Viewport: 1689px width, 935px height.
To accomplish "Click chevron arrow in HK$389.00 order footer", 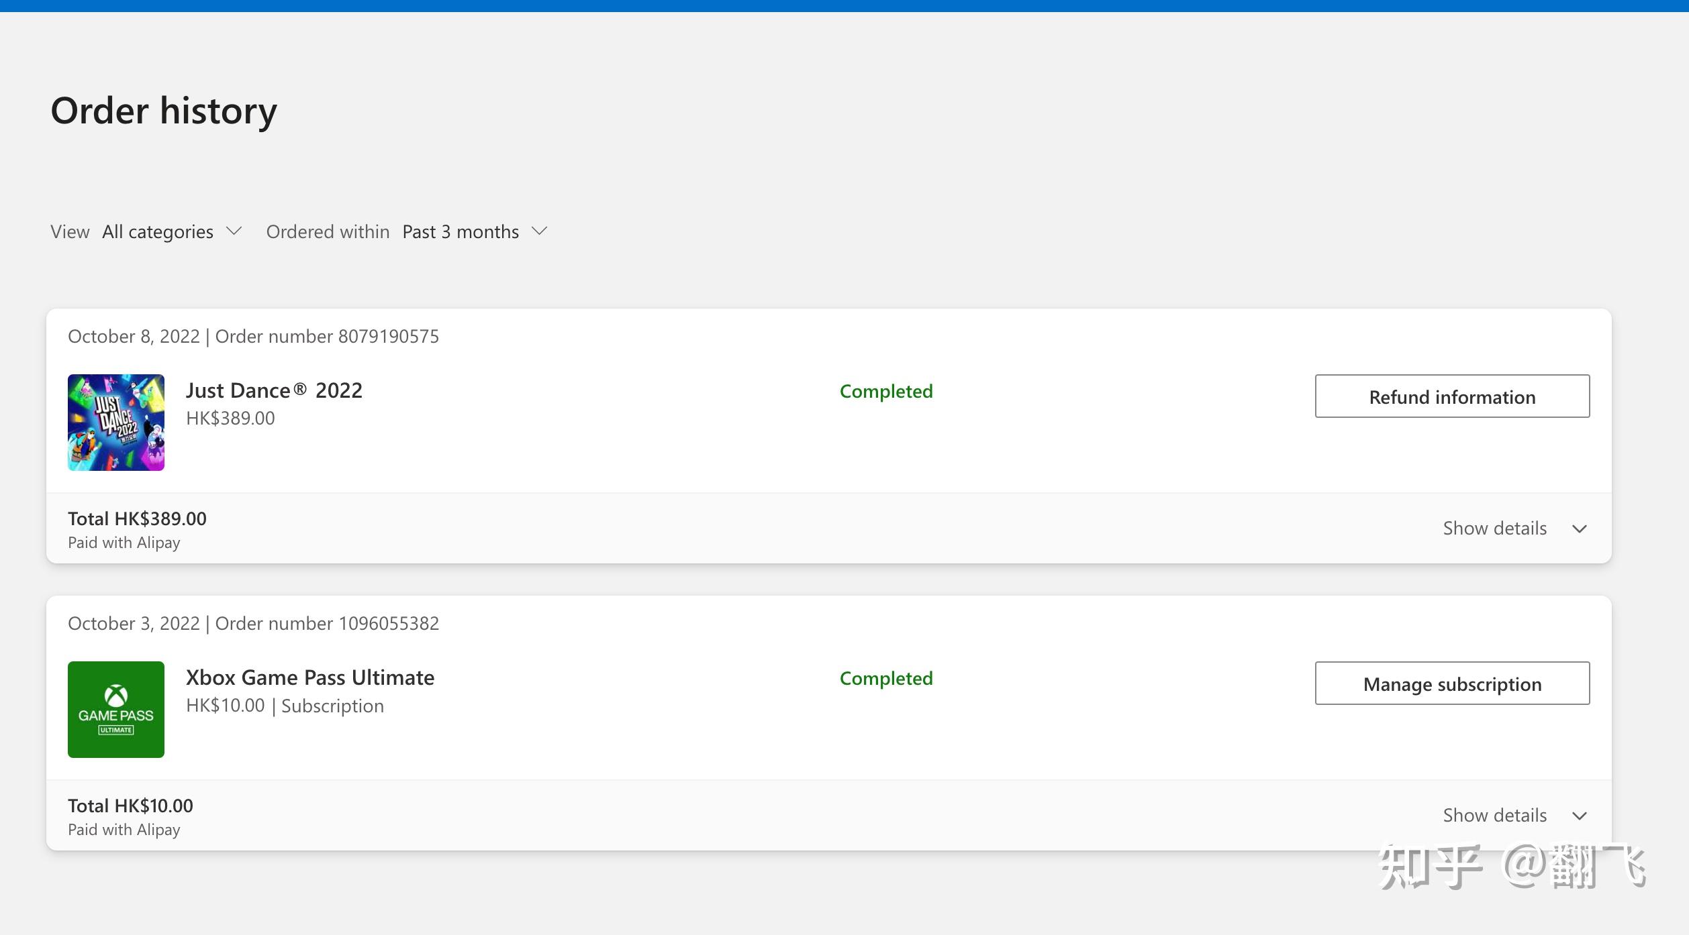I will 1580,529.
